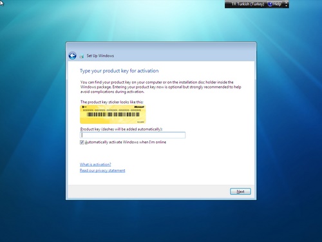Click the Product key dashes label

click(122, 129)
